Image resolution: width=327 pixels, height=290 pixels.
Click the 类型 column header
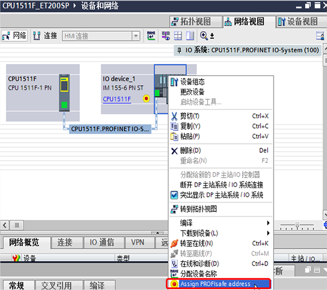point(142,258)
